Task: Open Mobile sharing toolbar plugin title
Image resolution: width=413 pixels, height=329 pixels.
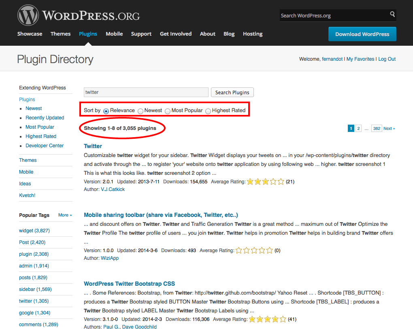Action: click(x=161, y=215)
